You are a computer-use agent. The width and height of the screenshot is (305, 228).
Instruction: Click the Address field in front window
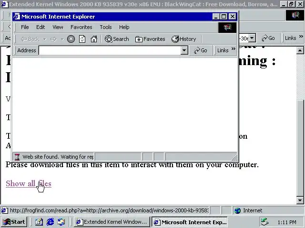(x=110, y=50)
